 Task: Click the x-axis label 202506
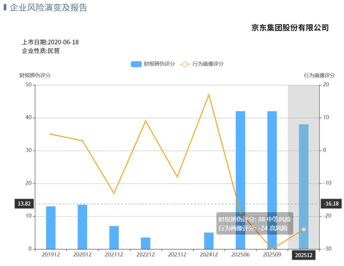coord(240,255)
